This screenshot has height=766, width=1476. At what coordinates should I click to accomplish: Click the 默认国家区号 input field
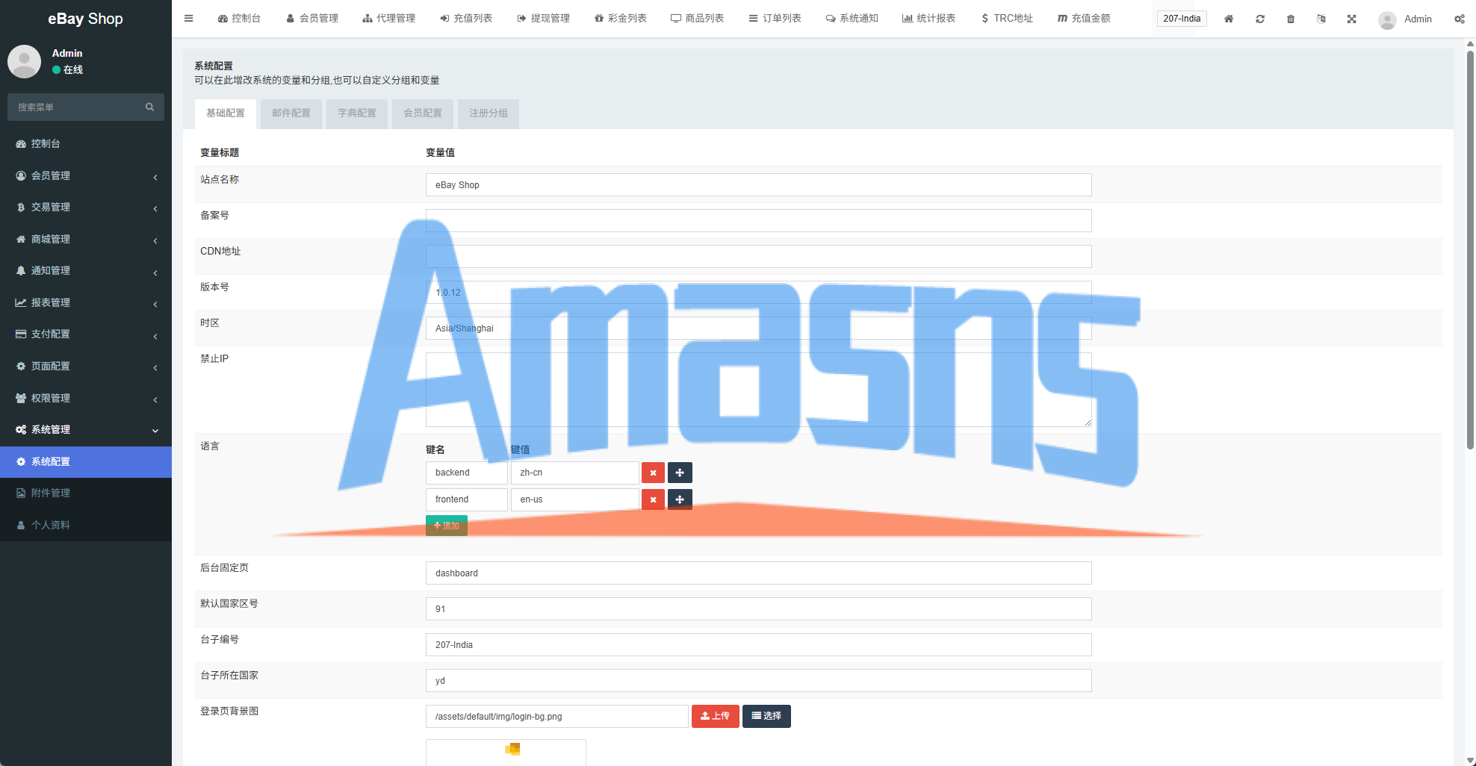759,609
